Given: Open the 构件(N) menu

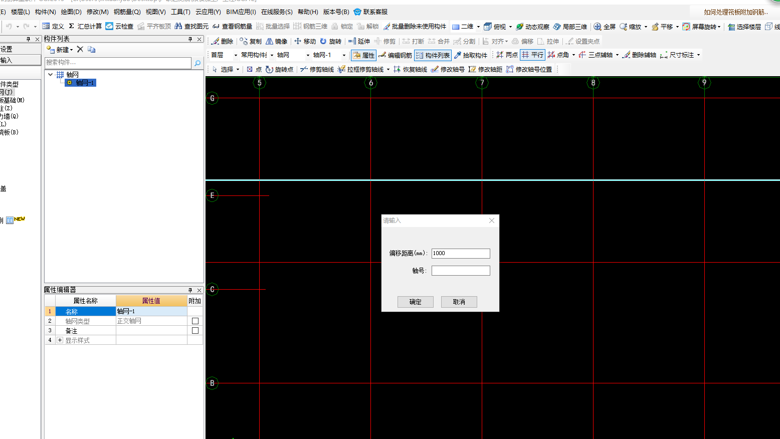Looking at the screenshot, I should [x=46, y=12].
